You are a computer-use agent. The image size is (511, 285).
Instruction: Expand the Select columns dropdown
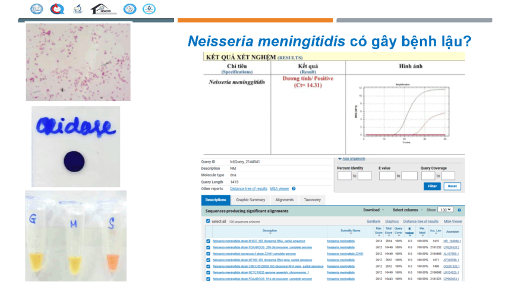(x=408, y=210)
